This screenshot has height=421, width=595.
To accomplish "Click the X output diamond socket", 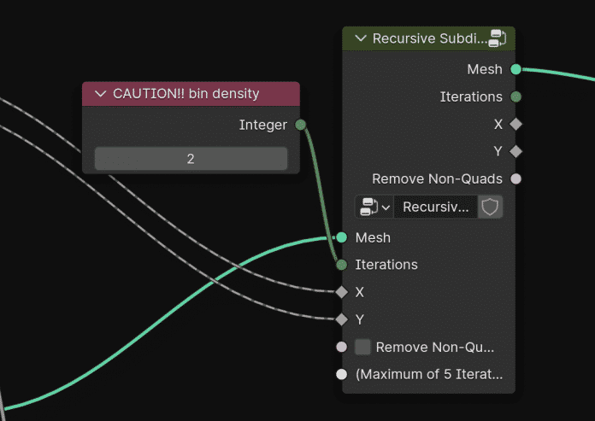I will [516, 125].
